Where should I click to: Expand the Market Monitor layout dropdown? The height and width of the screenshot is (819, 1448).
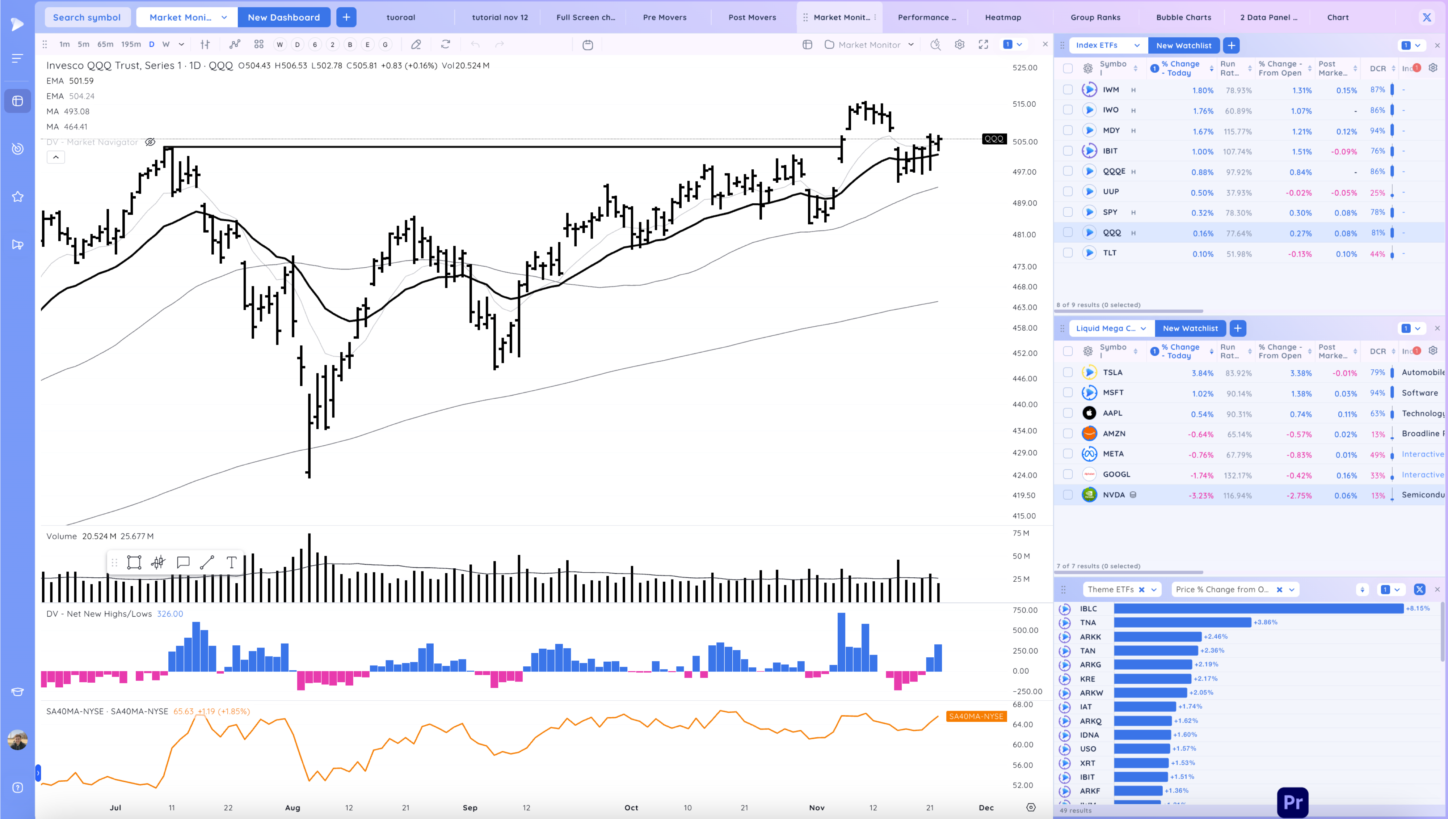[910, 44]
